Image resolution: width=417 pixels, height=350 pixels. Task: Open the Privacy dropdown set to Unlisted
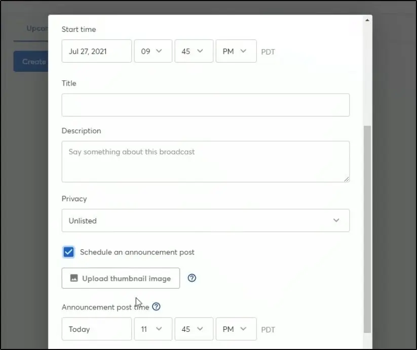pyautogui.click(x=205, y=221)
